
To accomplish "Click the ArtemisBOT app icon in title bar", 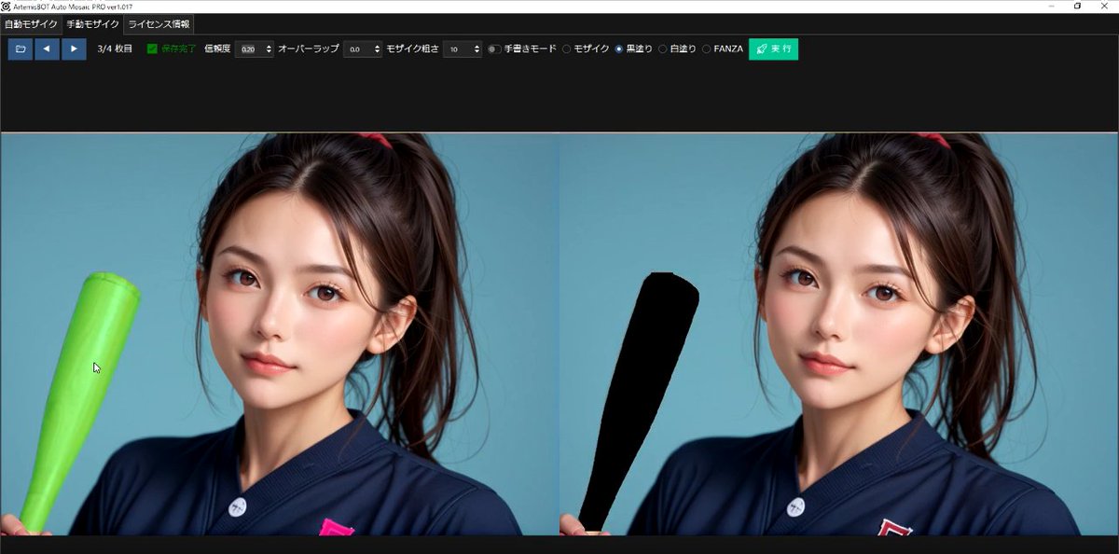I will click(x=7, y=7).
